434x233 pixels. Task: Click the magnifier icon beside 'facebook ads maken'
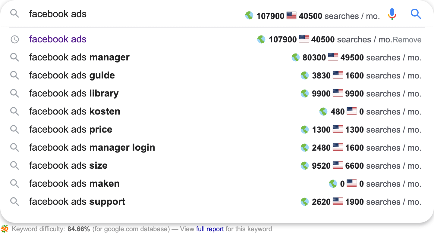tap(14, 183)
